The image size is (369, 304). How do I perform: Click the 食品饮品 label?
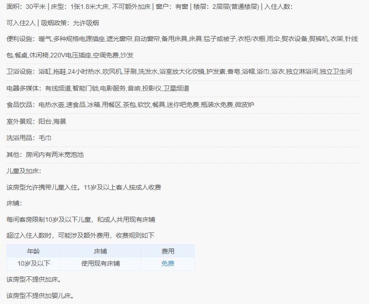(19, 105)
